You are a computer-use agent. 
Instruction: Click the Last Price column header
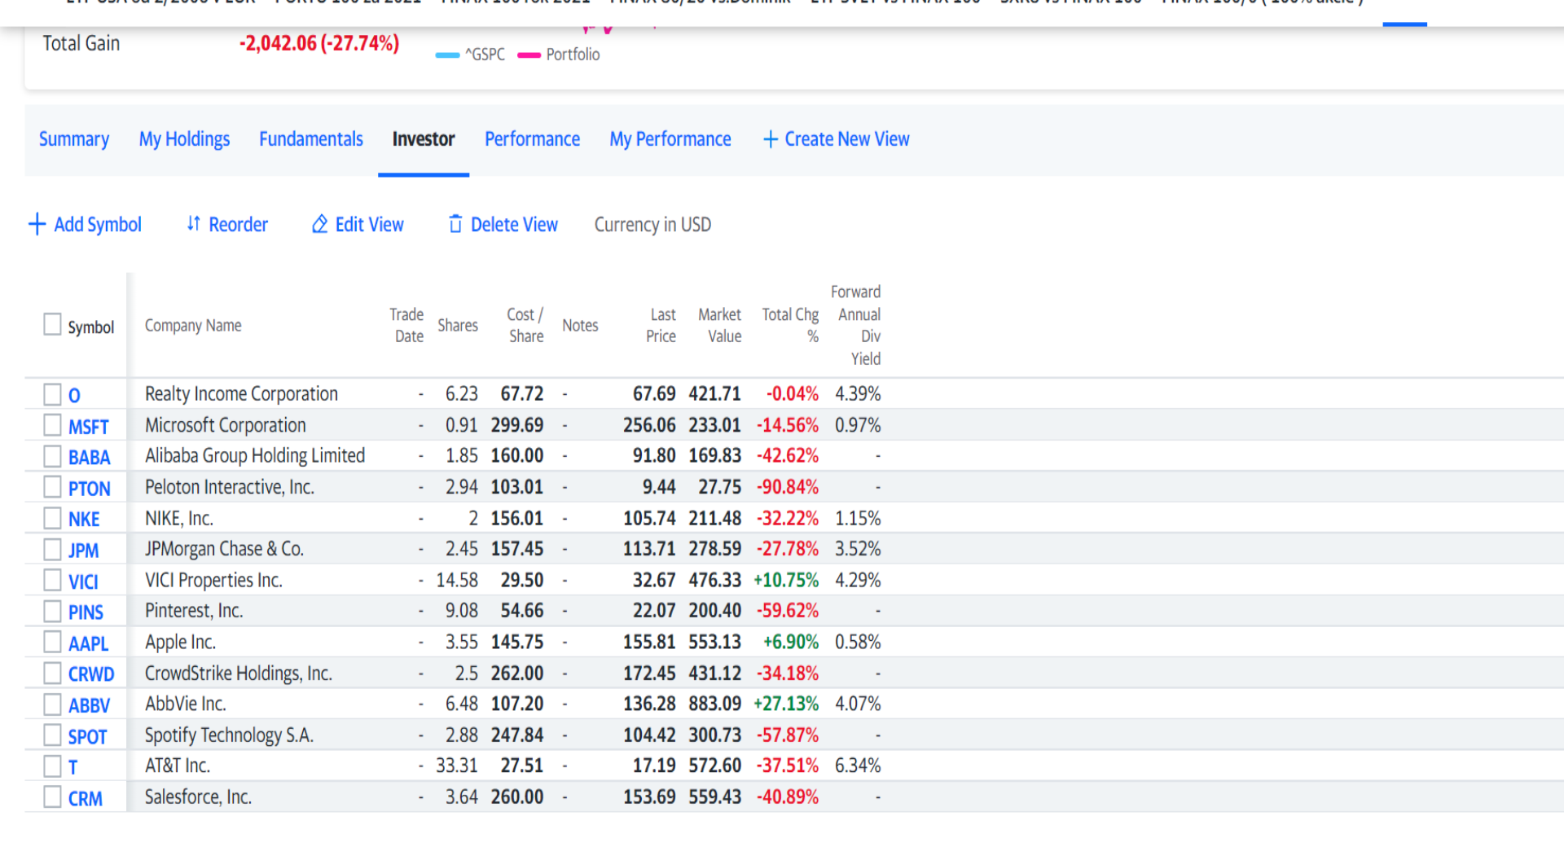pyautogui.click(x=661, y=325)
